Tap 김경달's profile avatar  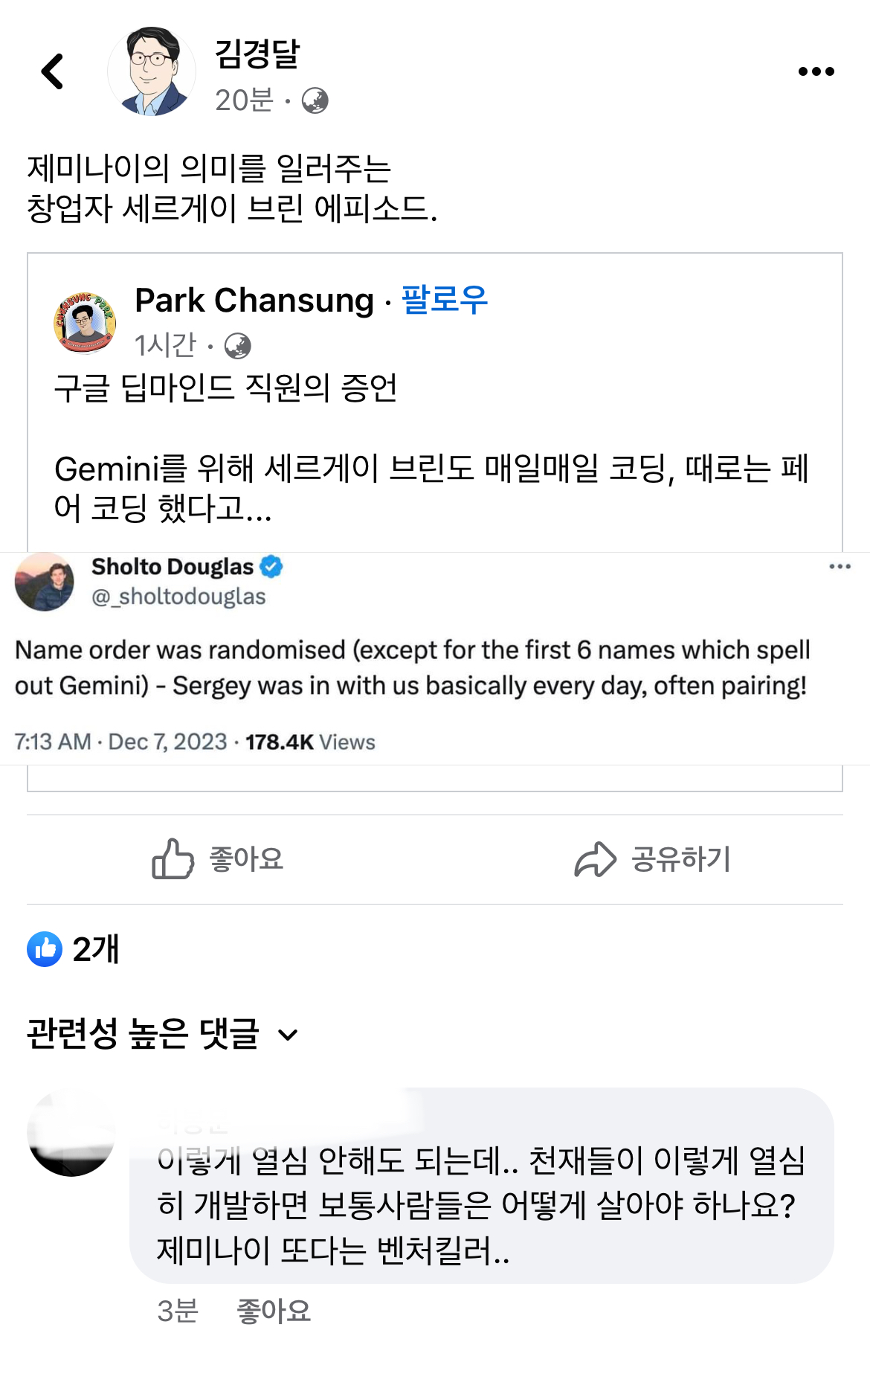coord(152,71)
